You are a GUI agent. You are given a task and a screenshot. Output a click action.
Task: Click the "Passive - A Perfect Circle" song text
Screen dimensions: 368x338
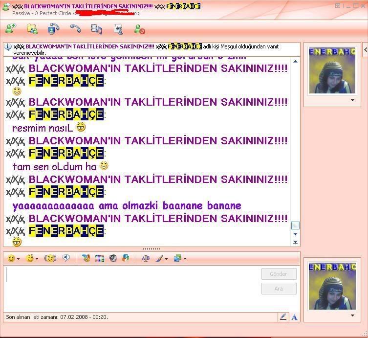pyautogui.click(x=42, y=13)
